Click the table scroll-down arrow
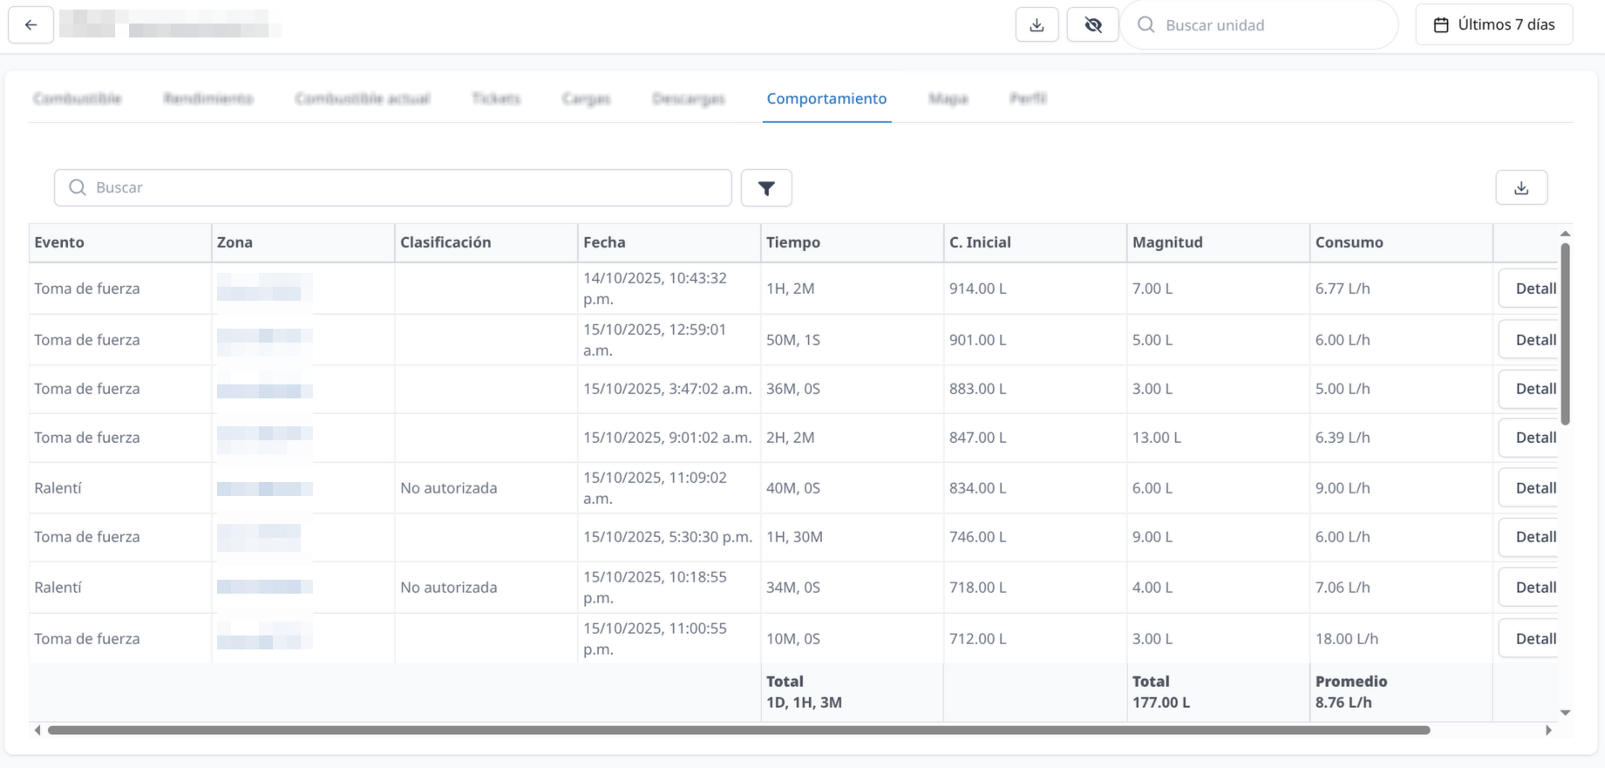 (1566, 713)
